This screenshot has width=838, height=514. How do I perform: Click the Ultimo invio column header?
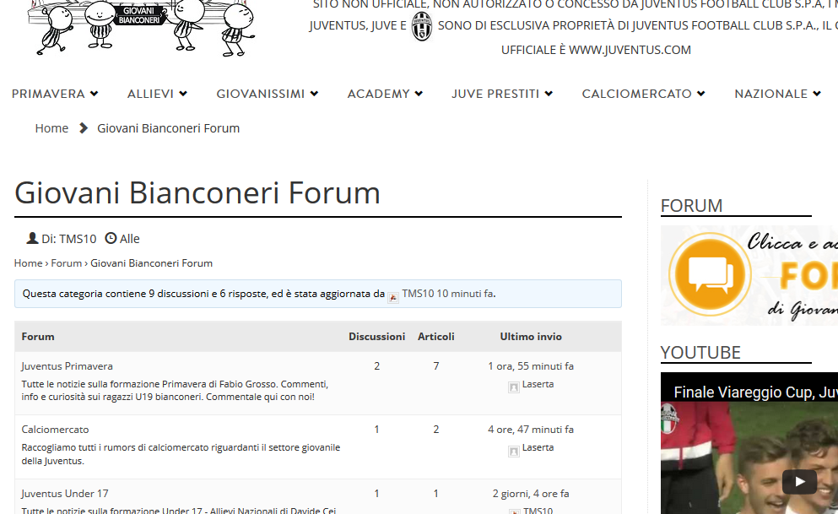tap(531, 337)
